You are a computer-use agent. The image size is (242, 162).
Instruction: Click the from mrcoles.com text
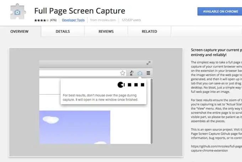point(103,20)
